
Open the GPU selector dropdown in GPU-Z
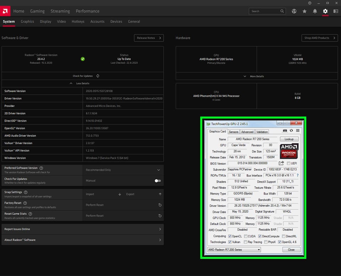(234, 250)
